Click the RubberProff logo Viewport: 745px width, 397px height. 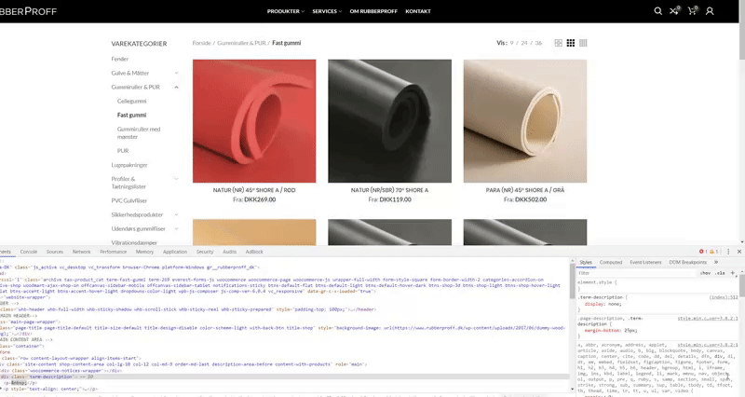click(29, 11)
